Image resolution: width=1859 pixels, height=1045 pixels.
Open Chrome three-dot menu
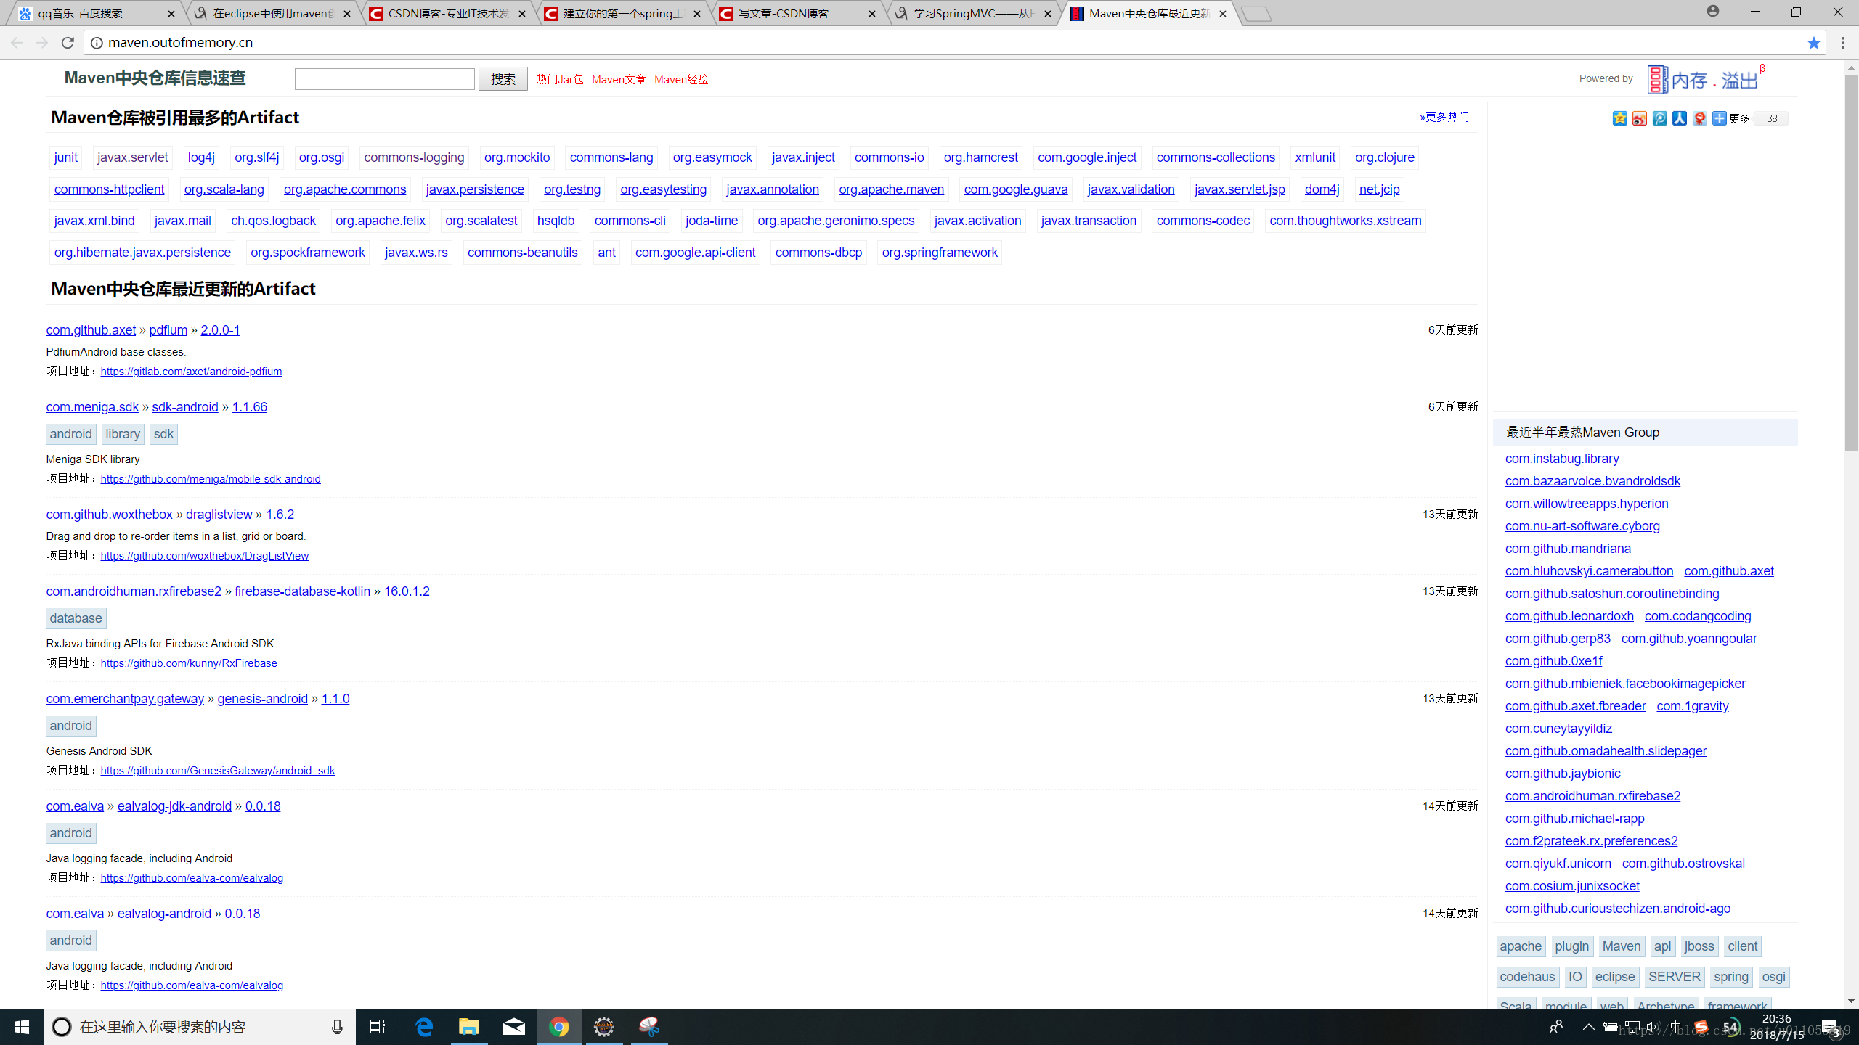pos(1843,43)
